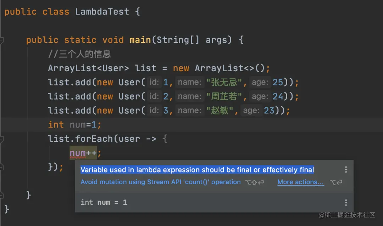Click the red-underlined 'num' in num++
Screen dimensions: 383x226
(78, 153)
